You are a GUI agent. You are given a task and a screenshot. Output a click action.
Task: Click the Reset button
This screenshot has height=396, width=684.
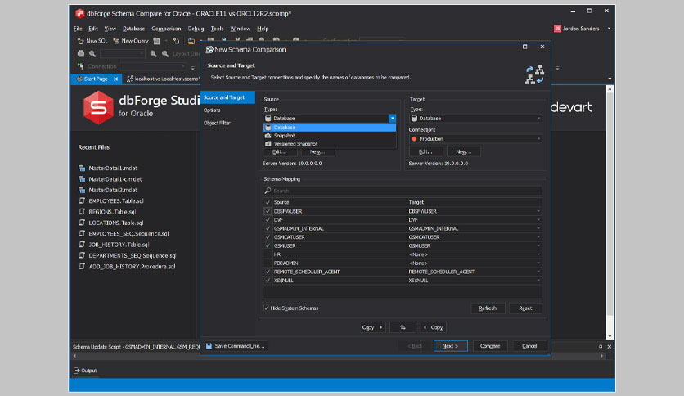coord(525,308)
